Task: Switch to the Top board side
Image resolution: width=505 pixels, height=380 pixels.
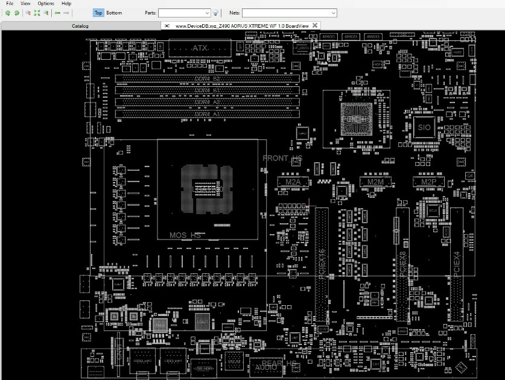Action: pos(98,13)
